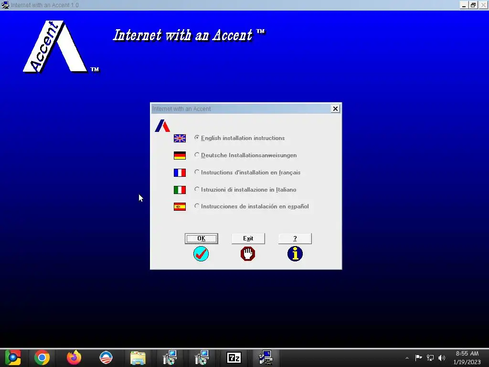
Task: Click the Exit button
Action: (x=248, y=238)
